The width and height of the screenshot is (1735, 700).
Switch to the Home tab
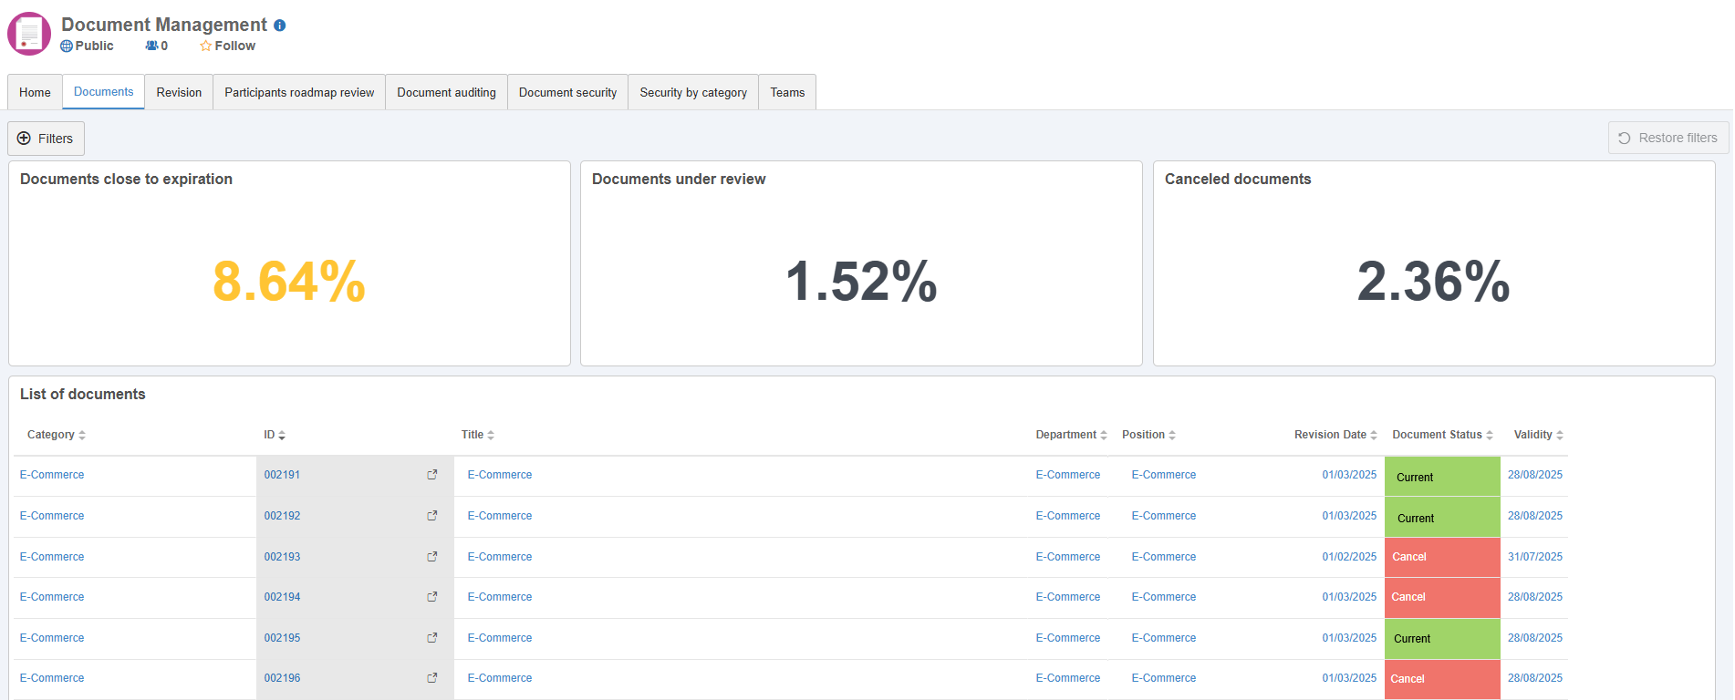[35, 92]
